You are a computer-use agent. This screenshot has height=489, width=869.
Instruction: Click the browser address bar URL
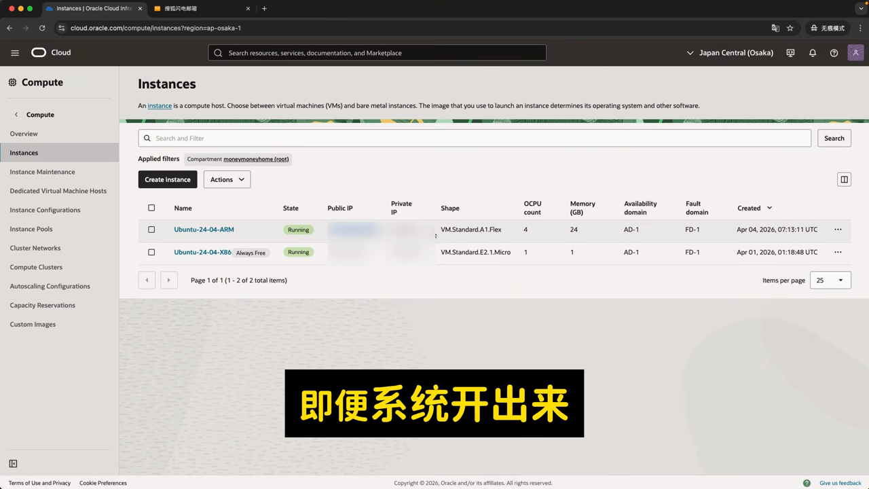[155, 28]
